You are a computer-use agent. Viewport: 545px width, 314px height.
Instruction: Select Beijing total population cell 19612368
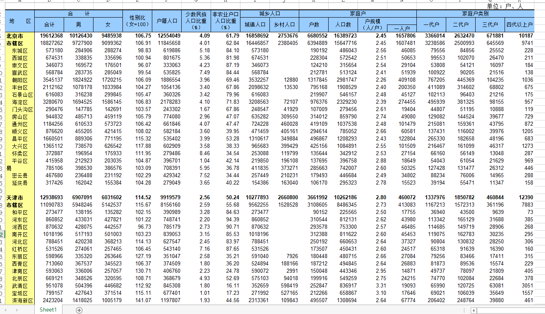coord(51,36)
